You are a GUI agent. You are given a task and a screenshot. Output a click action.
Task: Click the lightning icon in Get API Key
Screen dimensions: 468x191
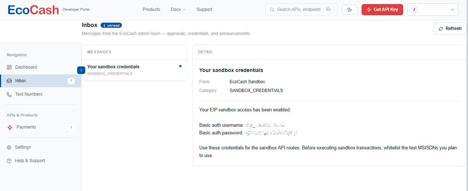coord(369,9)
